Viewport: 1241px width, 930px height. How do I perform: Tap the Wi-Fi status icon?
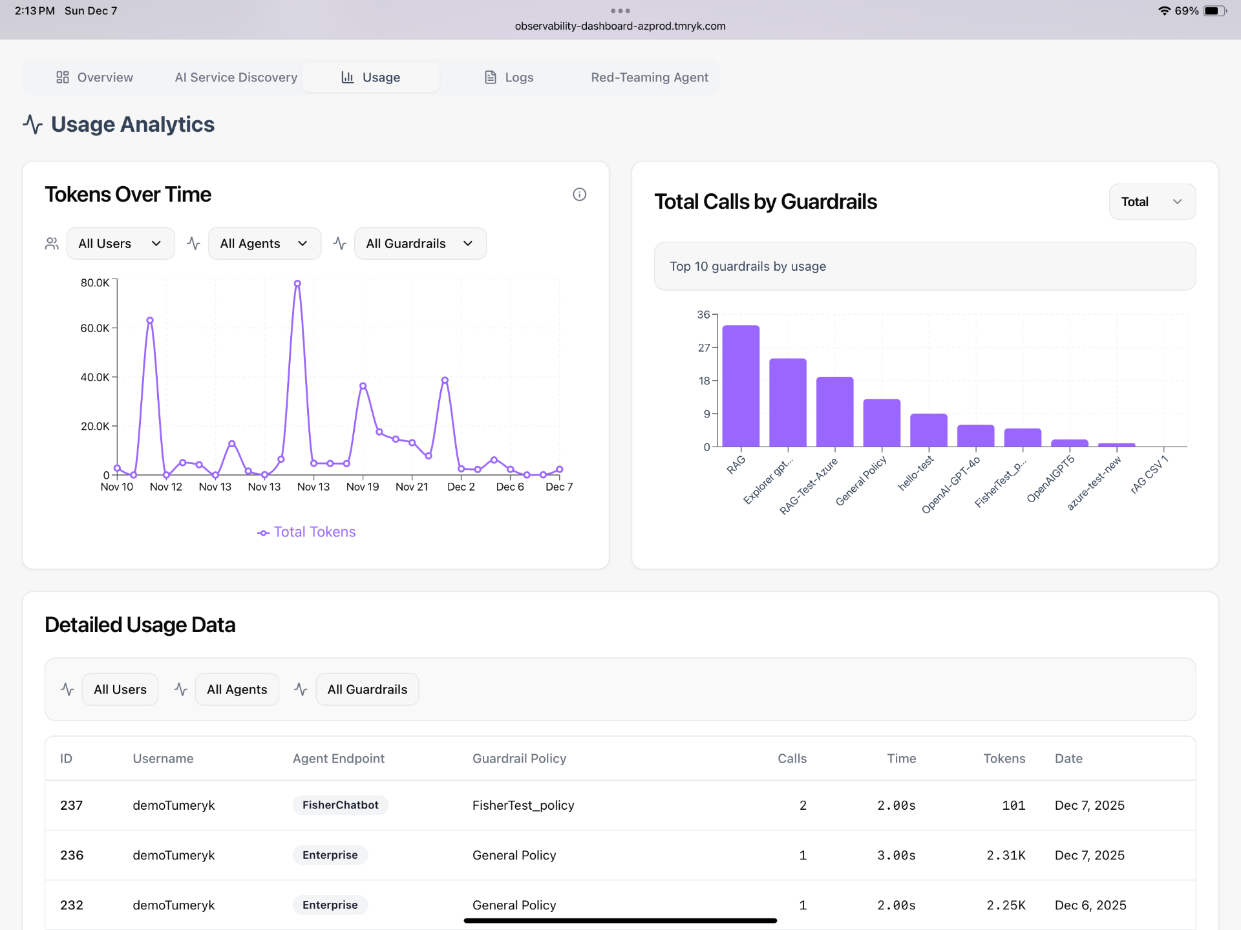tap(1164, 10)
